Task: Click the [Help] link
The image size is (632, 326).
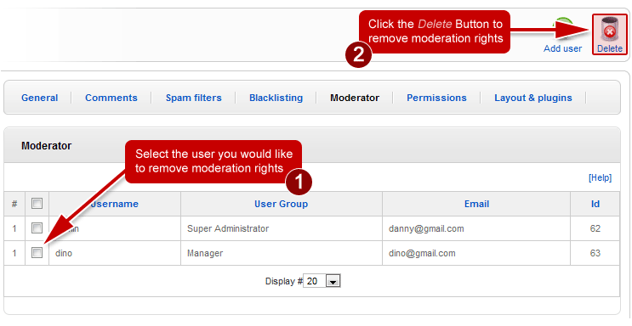Action: [600, 178]
